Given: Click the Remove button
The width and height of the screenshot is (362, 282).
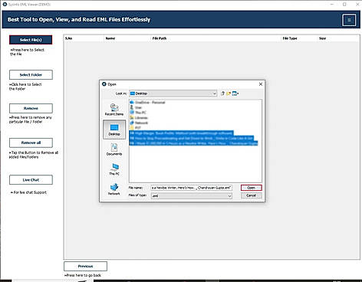Looking at the screenshot, I should pos(31,108).
